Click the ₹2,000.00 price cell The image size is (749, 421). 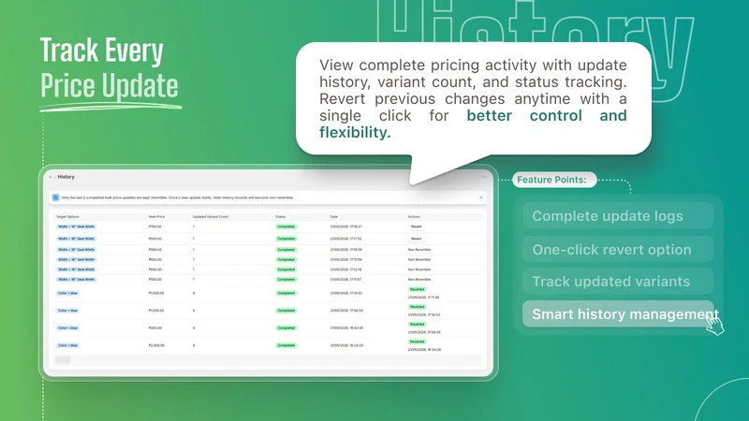click(156, 345)
